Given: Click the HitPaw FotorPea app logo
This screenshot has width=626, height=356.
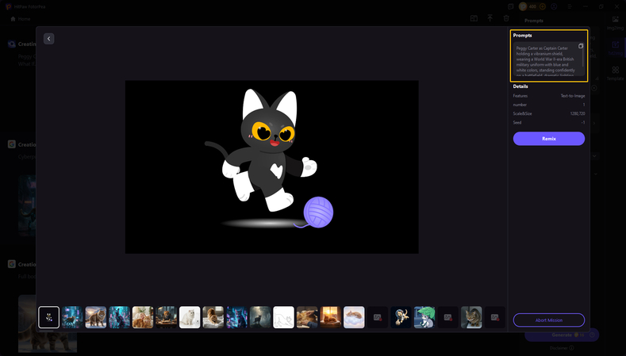Looking at the screenshot, I should (x=8, y=6).
